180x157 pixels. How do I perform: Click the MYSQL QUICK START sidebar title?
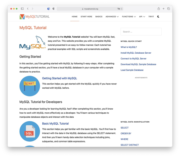pyautogui.click(x=131, y=41)
